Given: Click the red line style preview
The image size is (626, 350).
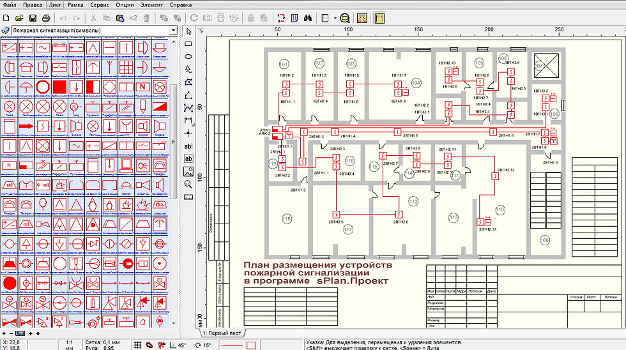Looking at the screenshot, I should point(233,345).
